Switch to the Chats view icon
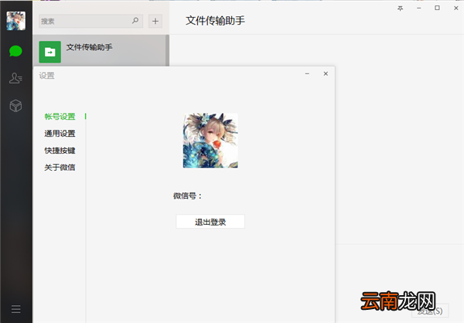This screenshot has width=464, height=323. 15,51
